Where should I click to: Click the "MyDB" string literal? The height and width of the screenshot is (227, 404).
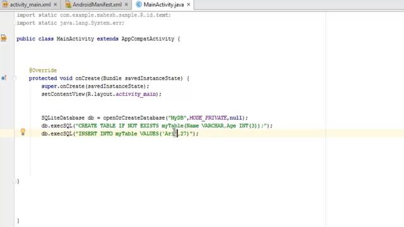point(177,118)
